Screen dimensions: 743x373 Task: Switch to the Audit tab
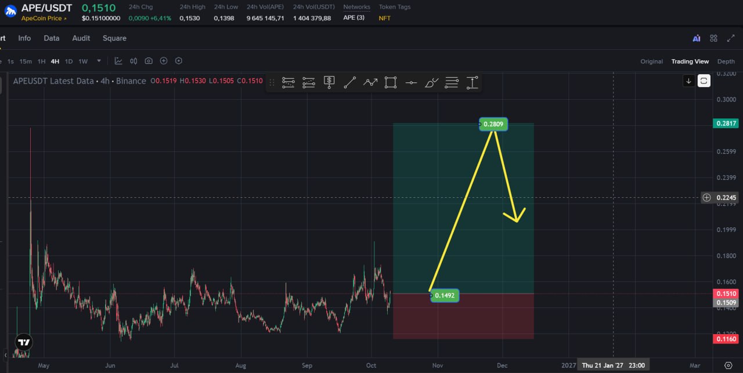81,38
